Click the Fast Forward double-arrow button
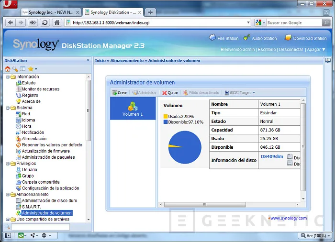335x242 pixels. (x=33, y=22)
